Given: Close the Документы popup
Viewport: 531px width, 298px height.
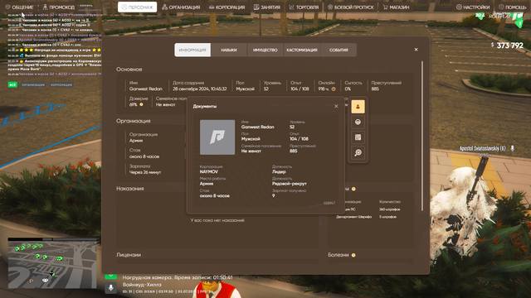Looking at the screenshot, I should click(x=336, y=106).
